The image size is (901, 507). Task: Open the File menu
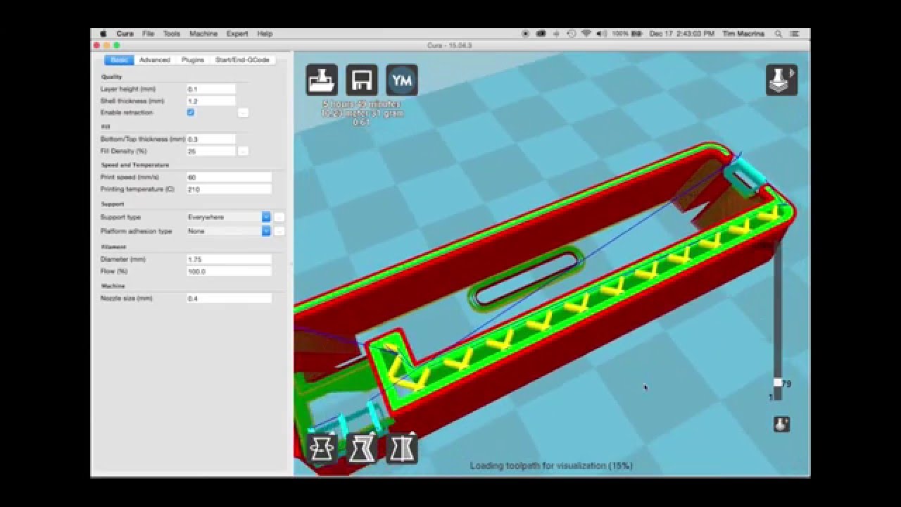(148, 34)
